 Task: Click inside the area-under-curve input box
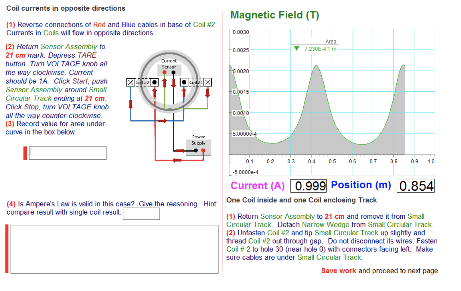[x=67, y=153]
